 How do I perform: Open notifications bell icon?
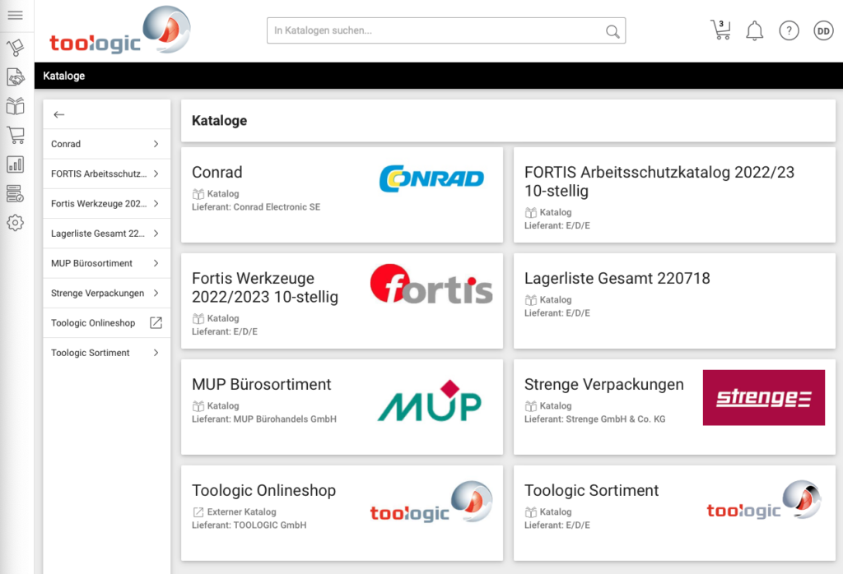pyautogui.click(x=754, y=30)
